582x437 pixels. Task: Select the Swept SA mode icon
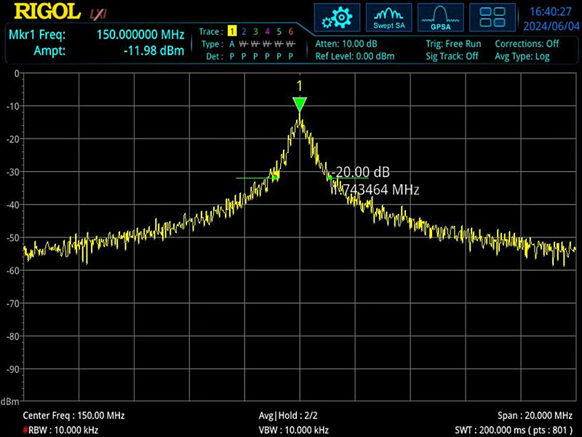[x=388, y=17]
